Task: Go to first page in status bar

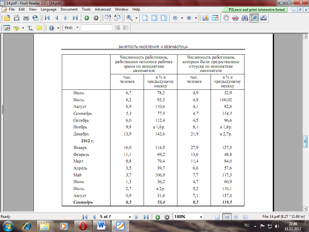Action: pyautogui.click(x=85, y=217)
